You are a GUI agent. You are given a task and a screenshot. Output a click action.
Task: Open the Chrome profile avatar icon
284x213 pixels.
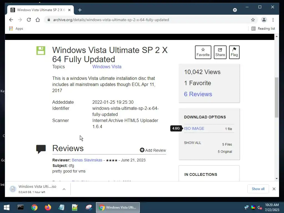[264, 20]
